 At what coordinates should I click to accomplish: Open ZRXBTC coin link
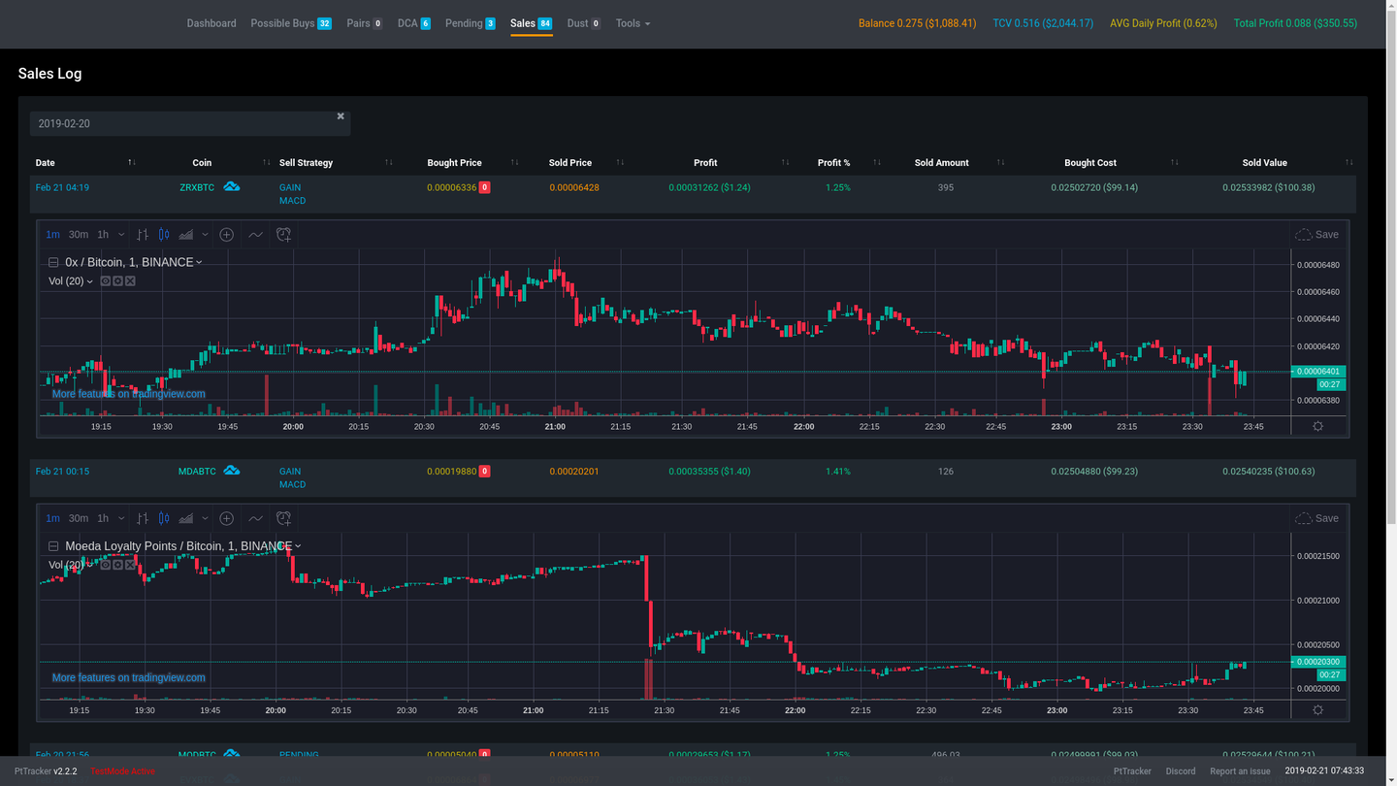197,187
